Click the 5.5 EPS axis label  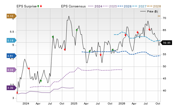[12, 32]
